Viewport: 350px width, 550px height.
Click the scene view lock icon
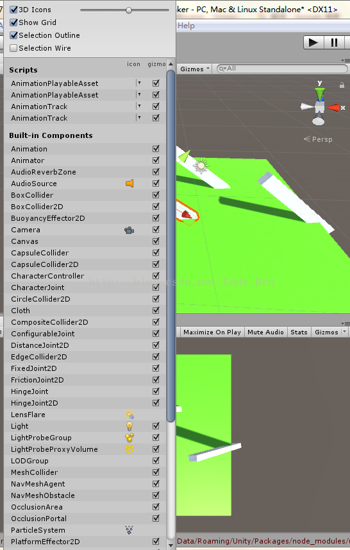click(342, 85)
